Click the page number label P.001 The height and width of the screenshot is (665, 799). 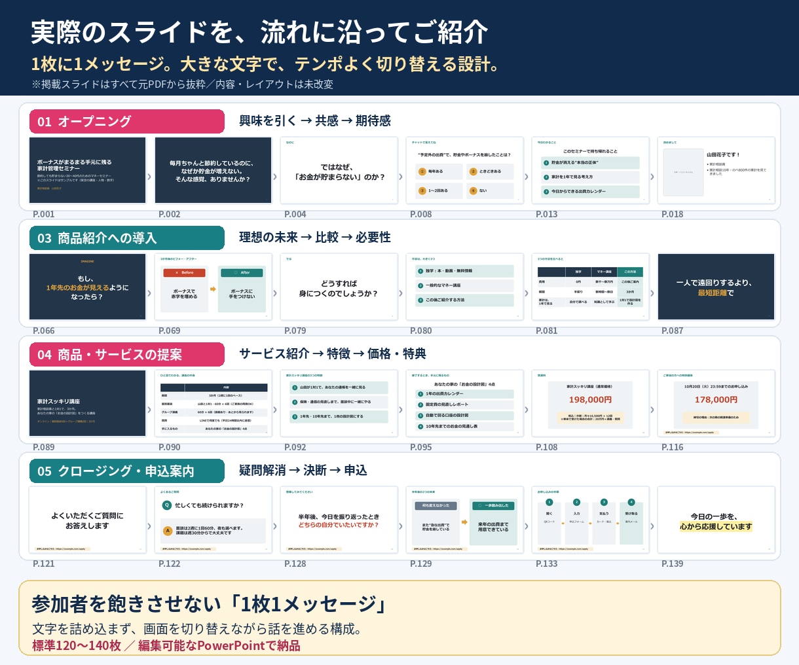(44, 214)
